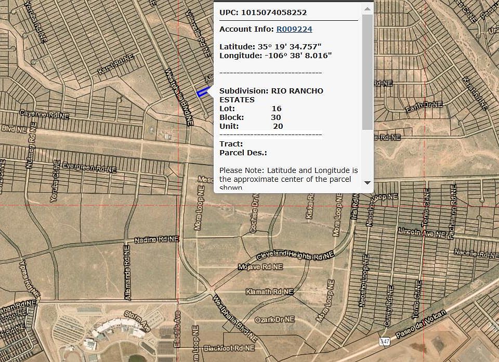Select the Klamath Rd NE label
Viewport: 499px width, 362px height.
click(269, 292)
